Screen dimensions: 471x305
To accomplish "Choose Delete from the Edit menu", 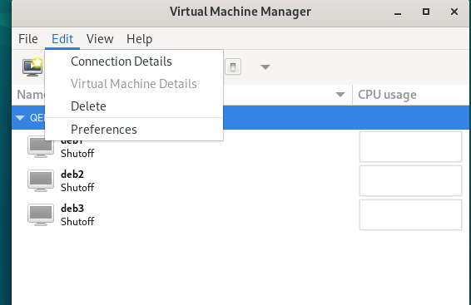I will [x=134, y=106].
